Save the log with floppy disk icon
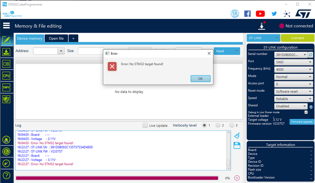The image size is (315, 183). pos(237,145)
